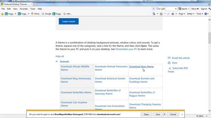Screen dimensions: 211x118
Task: Click Download Bing Anniversary theme link
Action: pyautogui.click(x=76, y=80)
